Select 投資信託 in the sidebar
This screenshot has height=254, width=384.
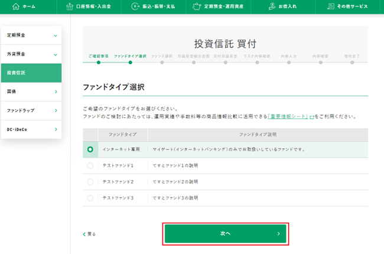click(31, 73)
